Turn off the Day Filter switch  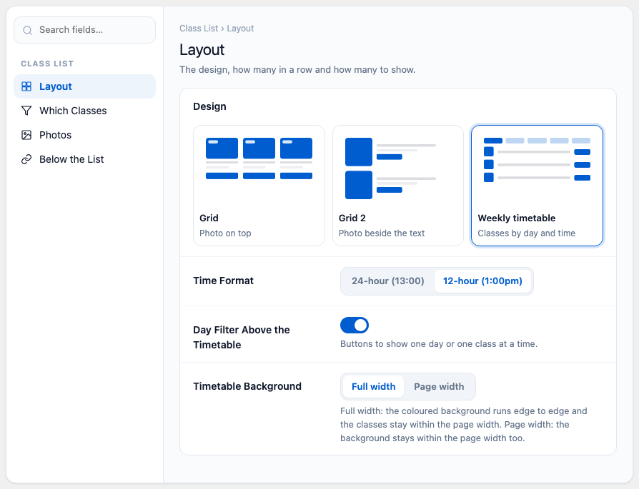[x=355, y=326]
